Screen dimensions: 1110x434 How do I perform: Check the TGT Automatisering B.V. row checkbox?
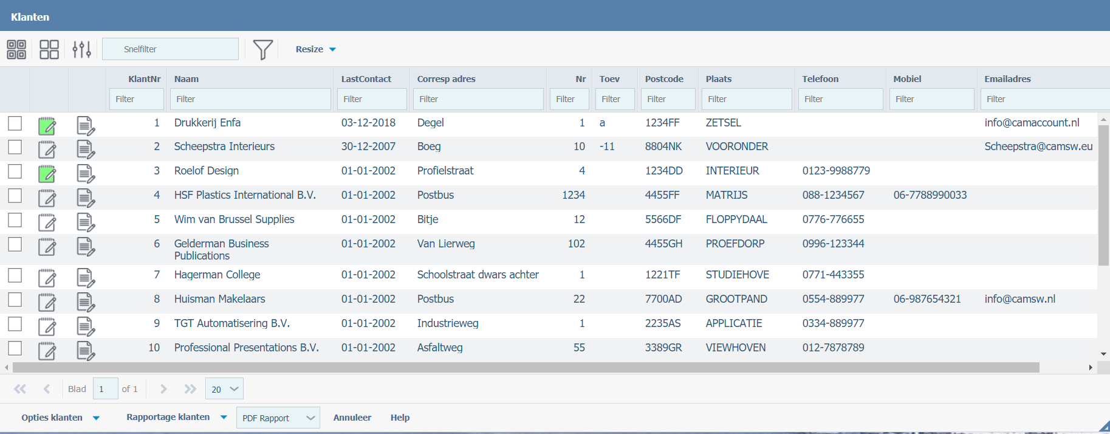(15, 324)
